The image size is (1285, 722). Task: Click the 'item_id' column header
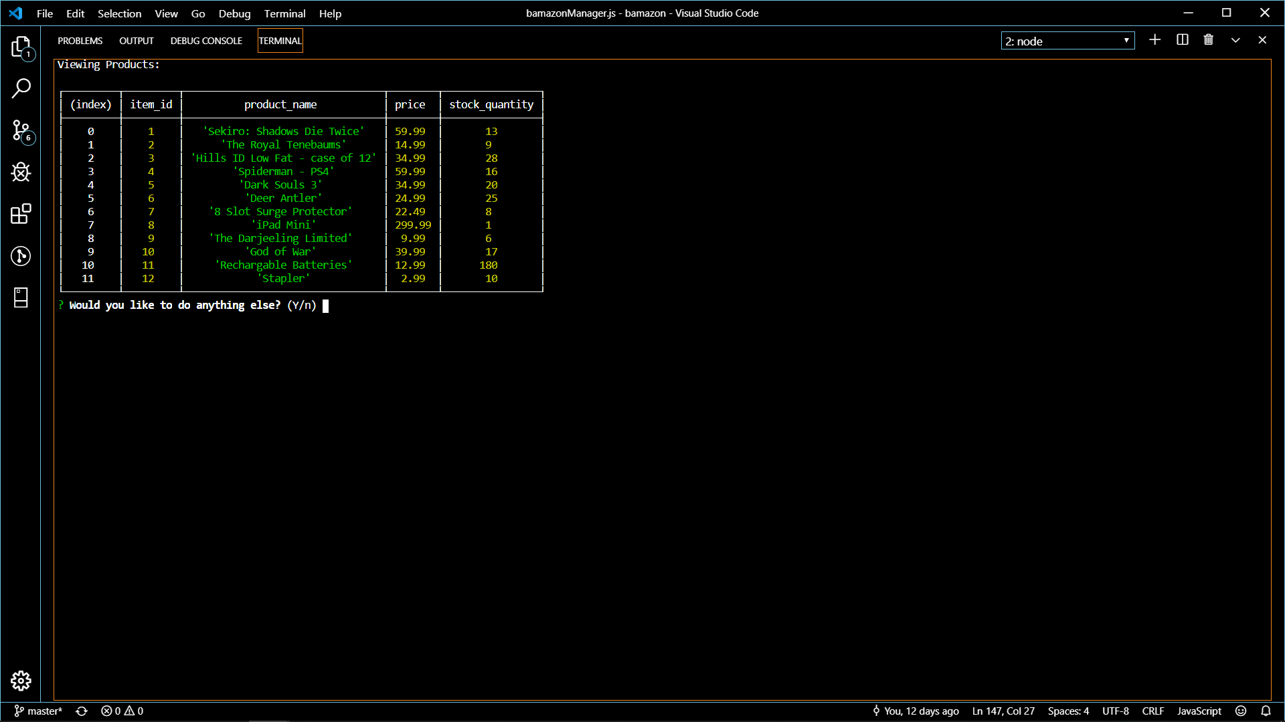pyautogui.click(x=151, y=105)
